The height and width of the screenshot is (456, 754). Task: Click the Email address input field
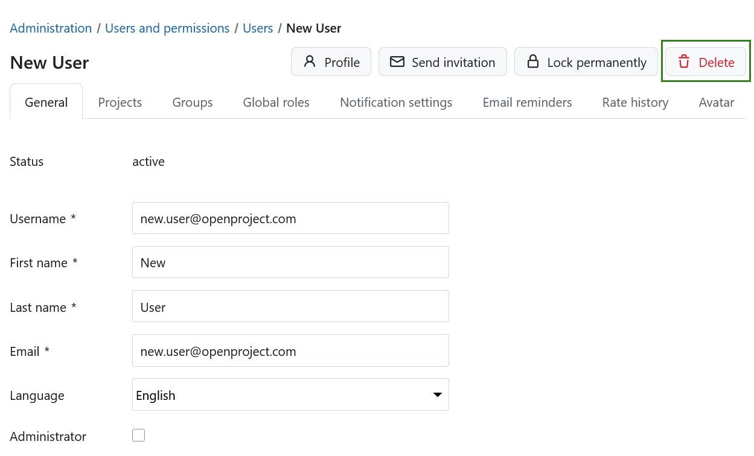290,351
